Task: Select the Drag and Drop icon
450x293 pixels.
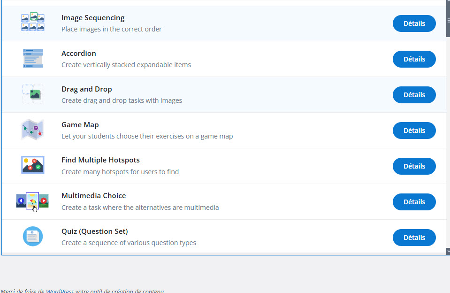Action: [x=32, y=94]
